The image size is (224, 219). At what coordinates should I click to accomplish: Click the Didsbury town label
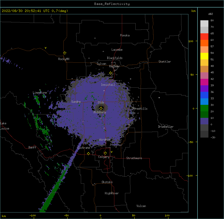(100, 112)
